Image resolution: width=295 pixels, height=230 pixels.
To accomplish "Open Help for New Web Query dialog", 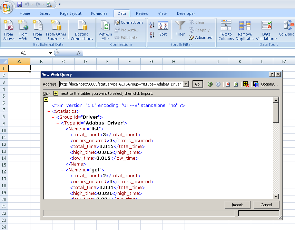I will [272, 74].
